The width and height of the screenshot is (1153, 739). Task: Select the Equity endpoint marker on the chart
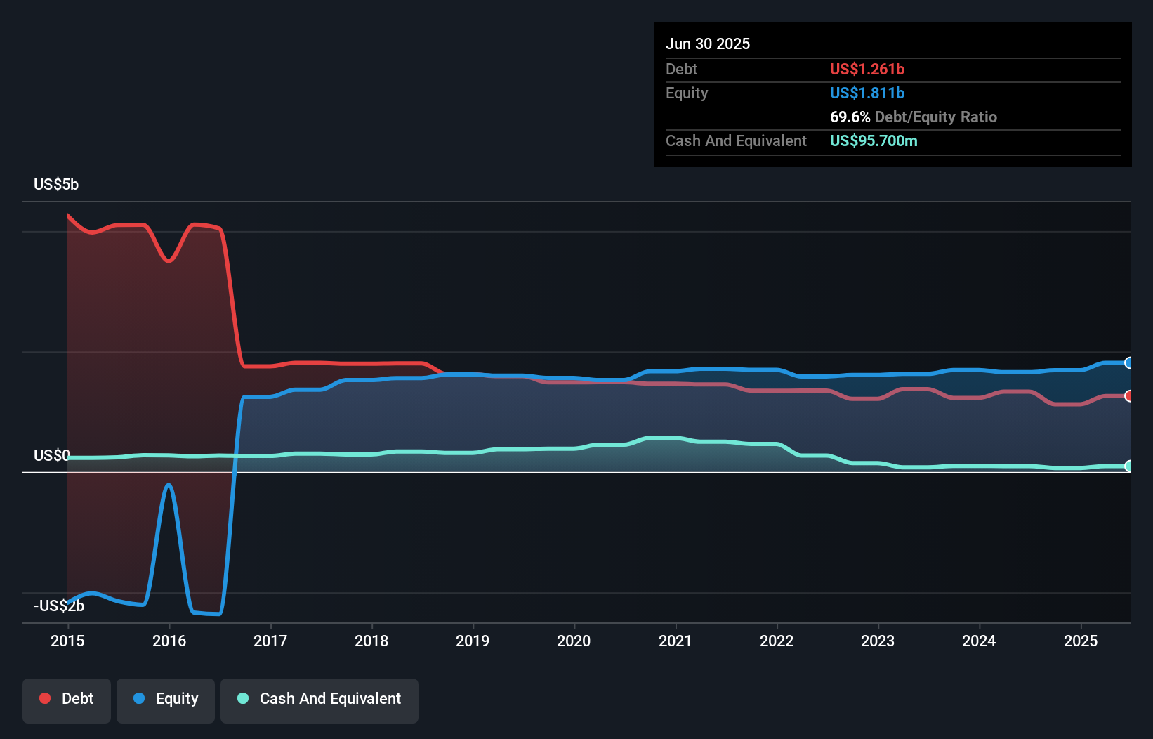click(1129, 363)
